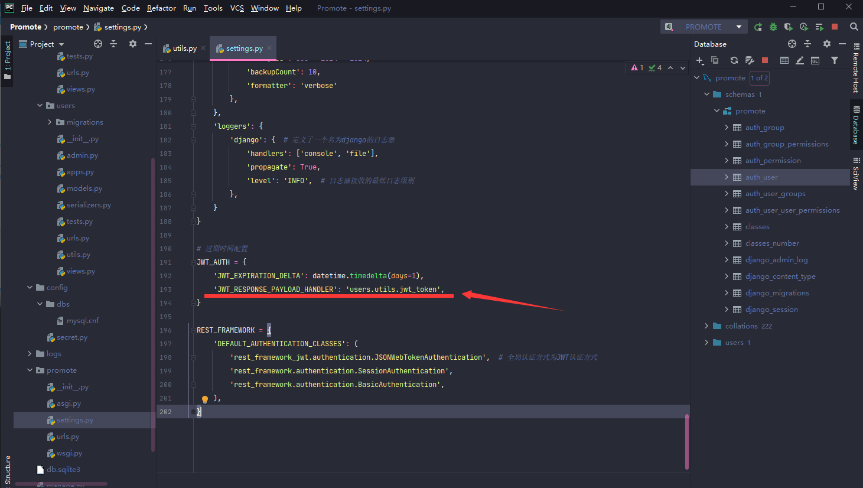Collapse the schemas node in Database
This screenshot has height=488, width=863.
706,95
